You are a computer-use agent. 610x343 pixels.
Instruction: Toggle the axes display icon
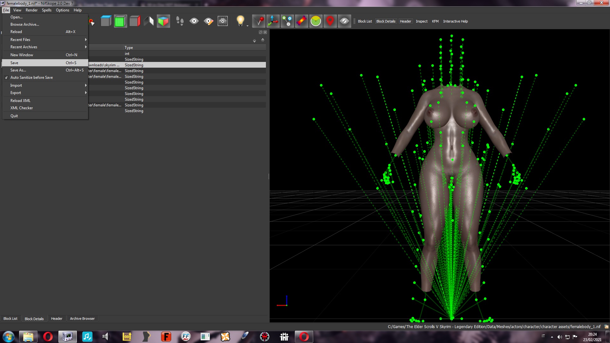pos(273,21)
